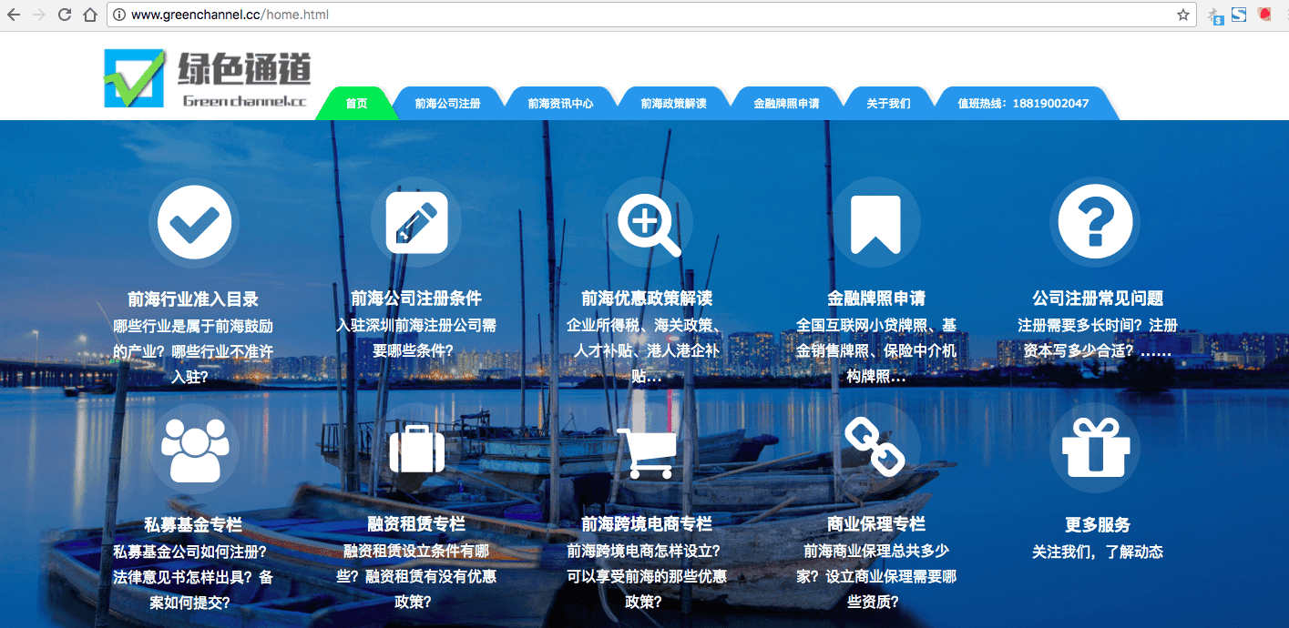Bookmark this page with the star icon
Viewport: 1289px width, 628px height.
[x=1182, y=15]
